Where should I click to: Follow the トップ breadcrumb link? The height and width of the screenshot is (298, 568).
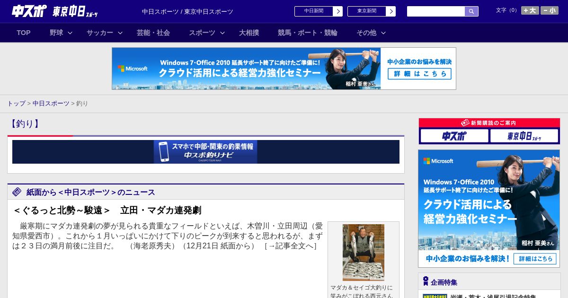coord(16,103)
